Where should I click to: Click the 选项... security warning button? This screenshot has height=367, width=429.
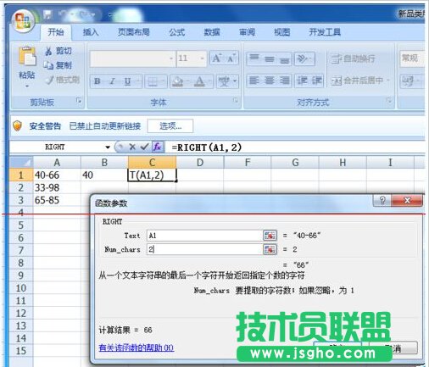coord(170,125)
